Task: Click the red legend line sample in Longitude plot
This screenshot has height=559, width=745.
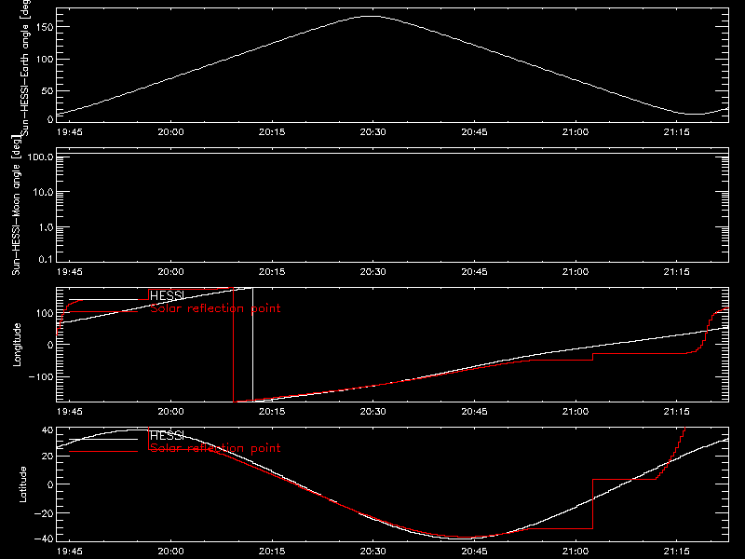Action: [x=103, y=312]
